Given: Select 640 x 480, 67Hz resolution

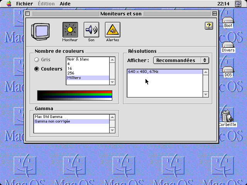Looking at the screenshot, I should click(165, 72).
